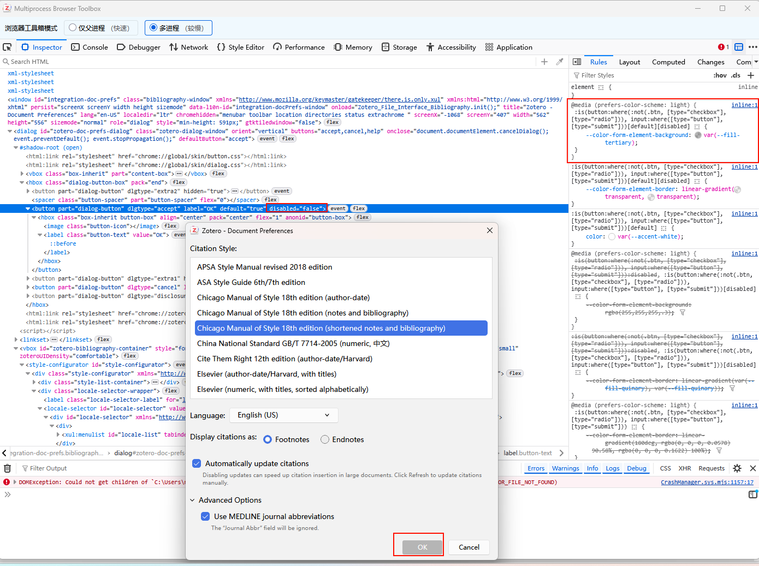Screen dimensions: 759x566
Task: Open the Inspector tab
Action: click(41, 47)
